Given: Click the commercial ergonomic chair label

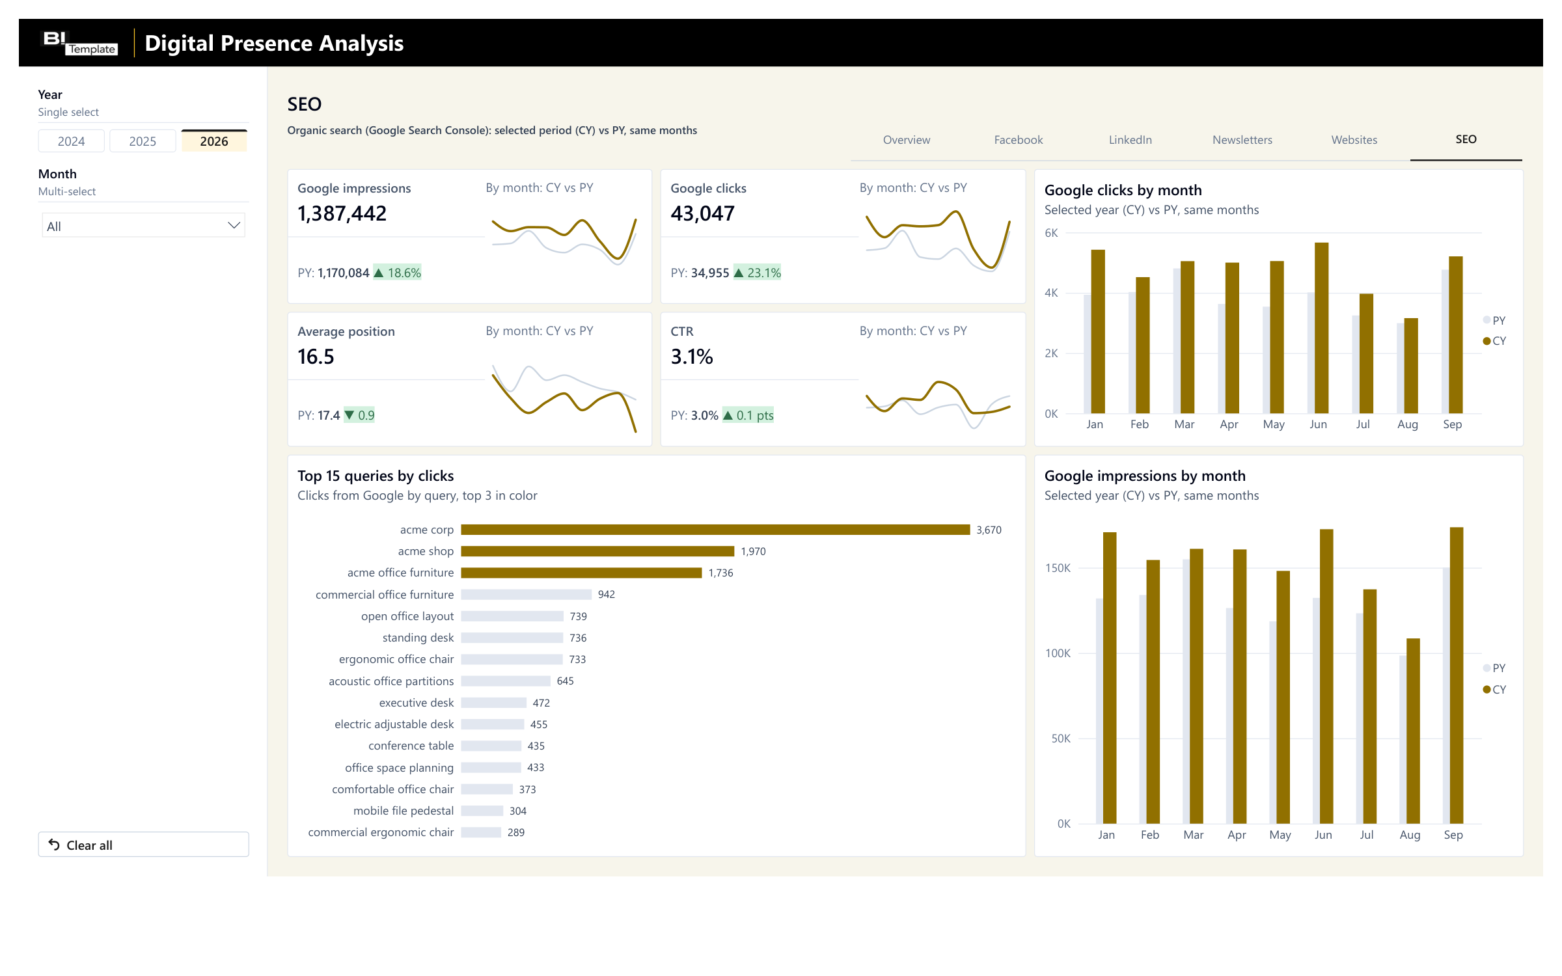Looking at the screenshot, I should [x=381, y=832].
